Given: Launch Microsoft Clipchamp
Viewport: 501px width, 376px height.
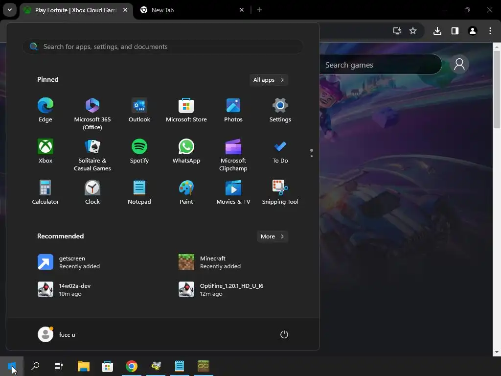Looking at the screenshot, I should [233, 155].
